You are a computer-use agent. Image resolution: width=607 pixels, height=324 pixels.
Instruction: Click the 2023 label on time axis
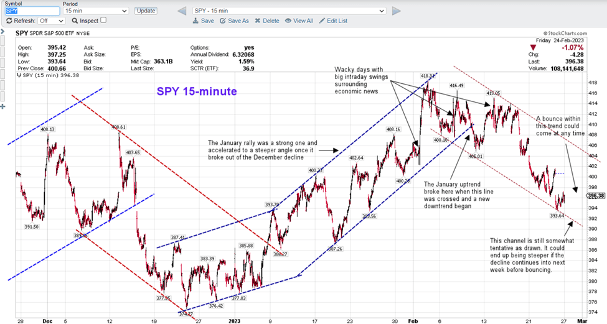(235, 321)
